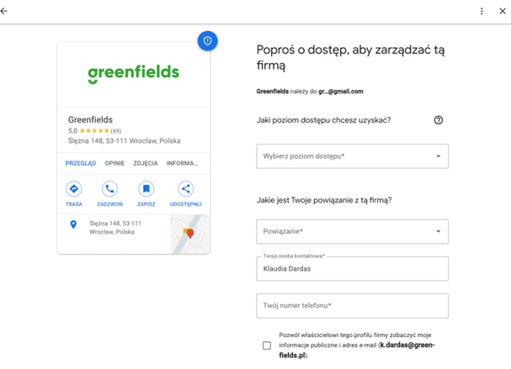Click the blue verified shield badge
The image size is (511, 369).
click(208, 40)
